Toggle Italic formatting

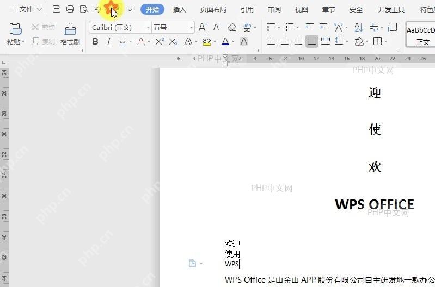pos(109,41)
